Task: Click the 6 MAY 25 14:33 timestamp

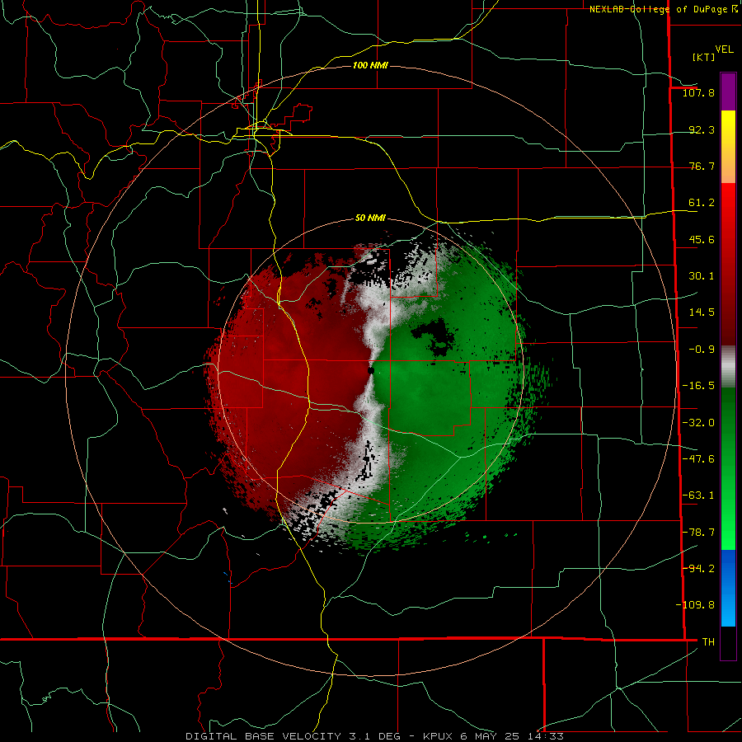Action: coord(511,736)
